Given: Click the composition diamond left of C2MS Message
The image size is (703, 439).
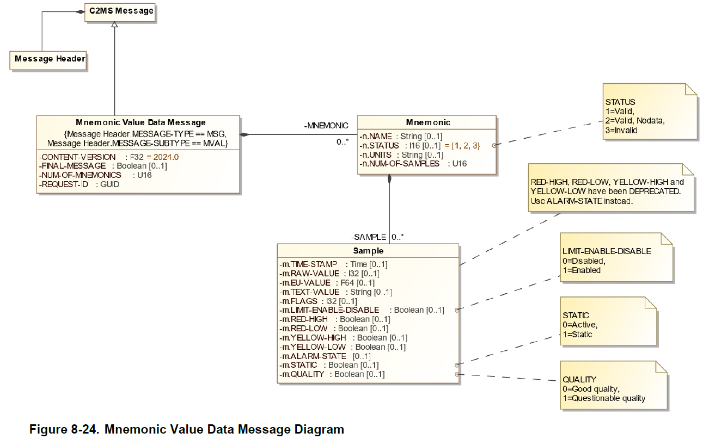Looking at the screenshot, I should click(x=79, y=11).
